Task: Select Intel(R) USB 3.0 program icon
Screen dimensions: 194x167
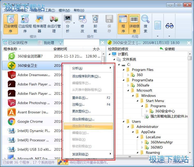Action: click(x=12, y=149)
